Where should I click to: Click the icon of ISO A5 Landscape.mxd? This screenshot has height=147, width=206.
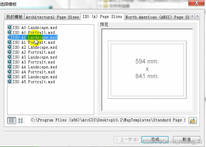point(10,77)
